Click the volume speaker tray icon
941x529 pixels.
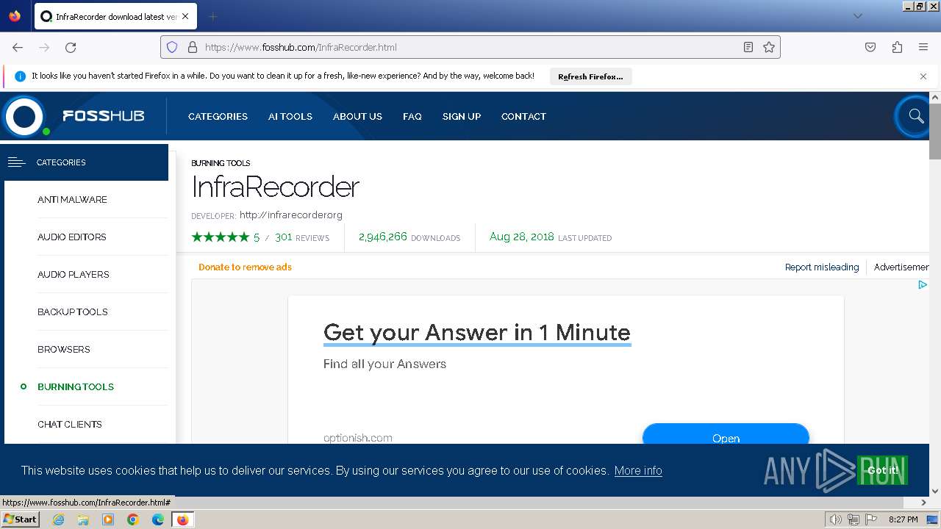835,519
